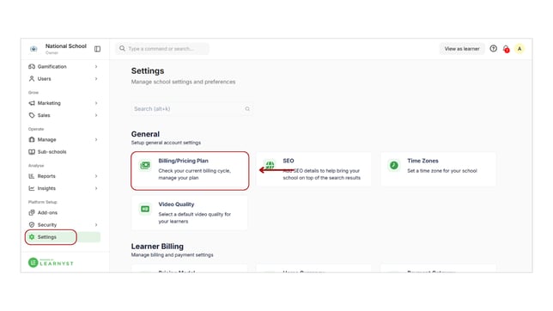The image size is (553, 311).
Task: Click the Time Zones clock icon
Action: [394, 165]
